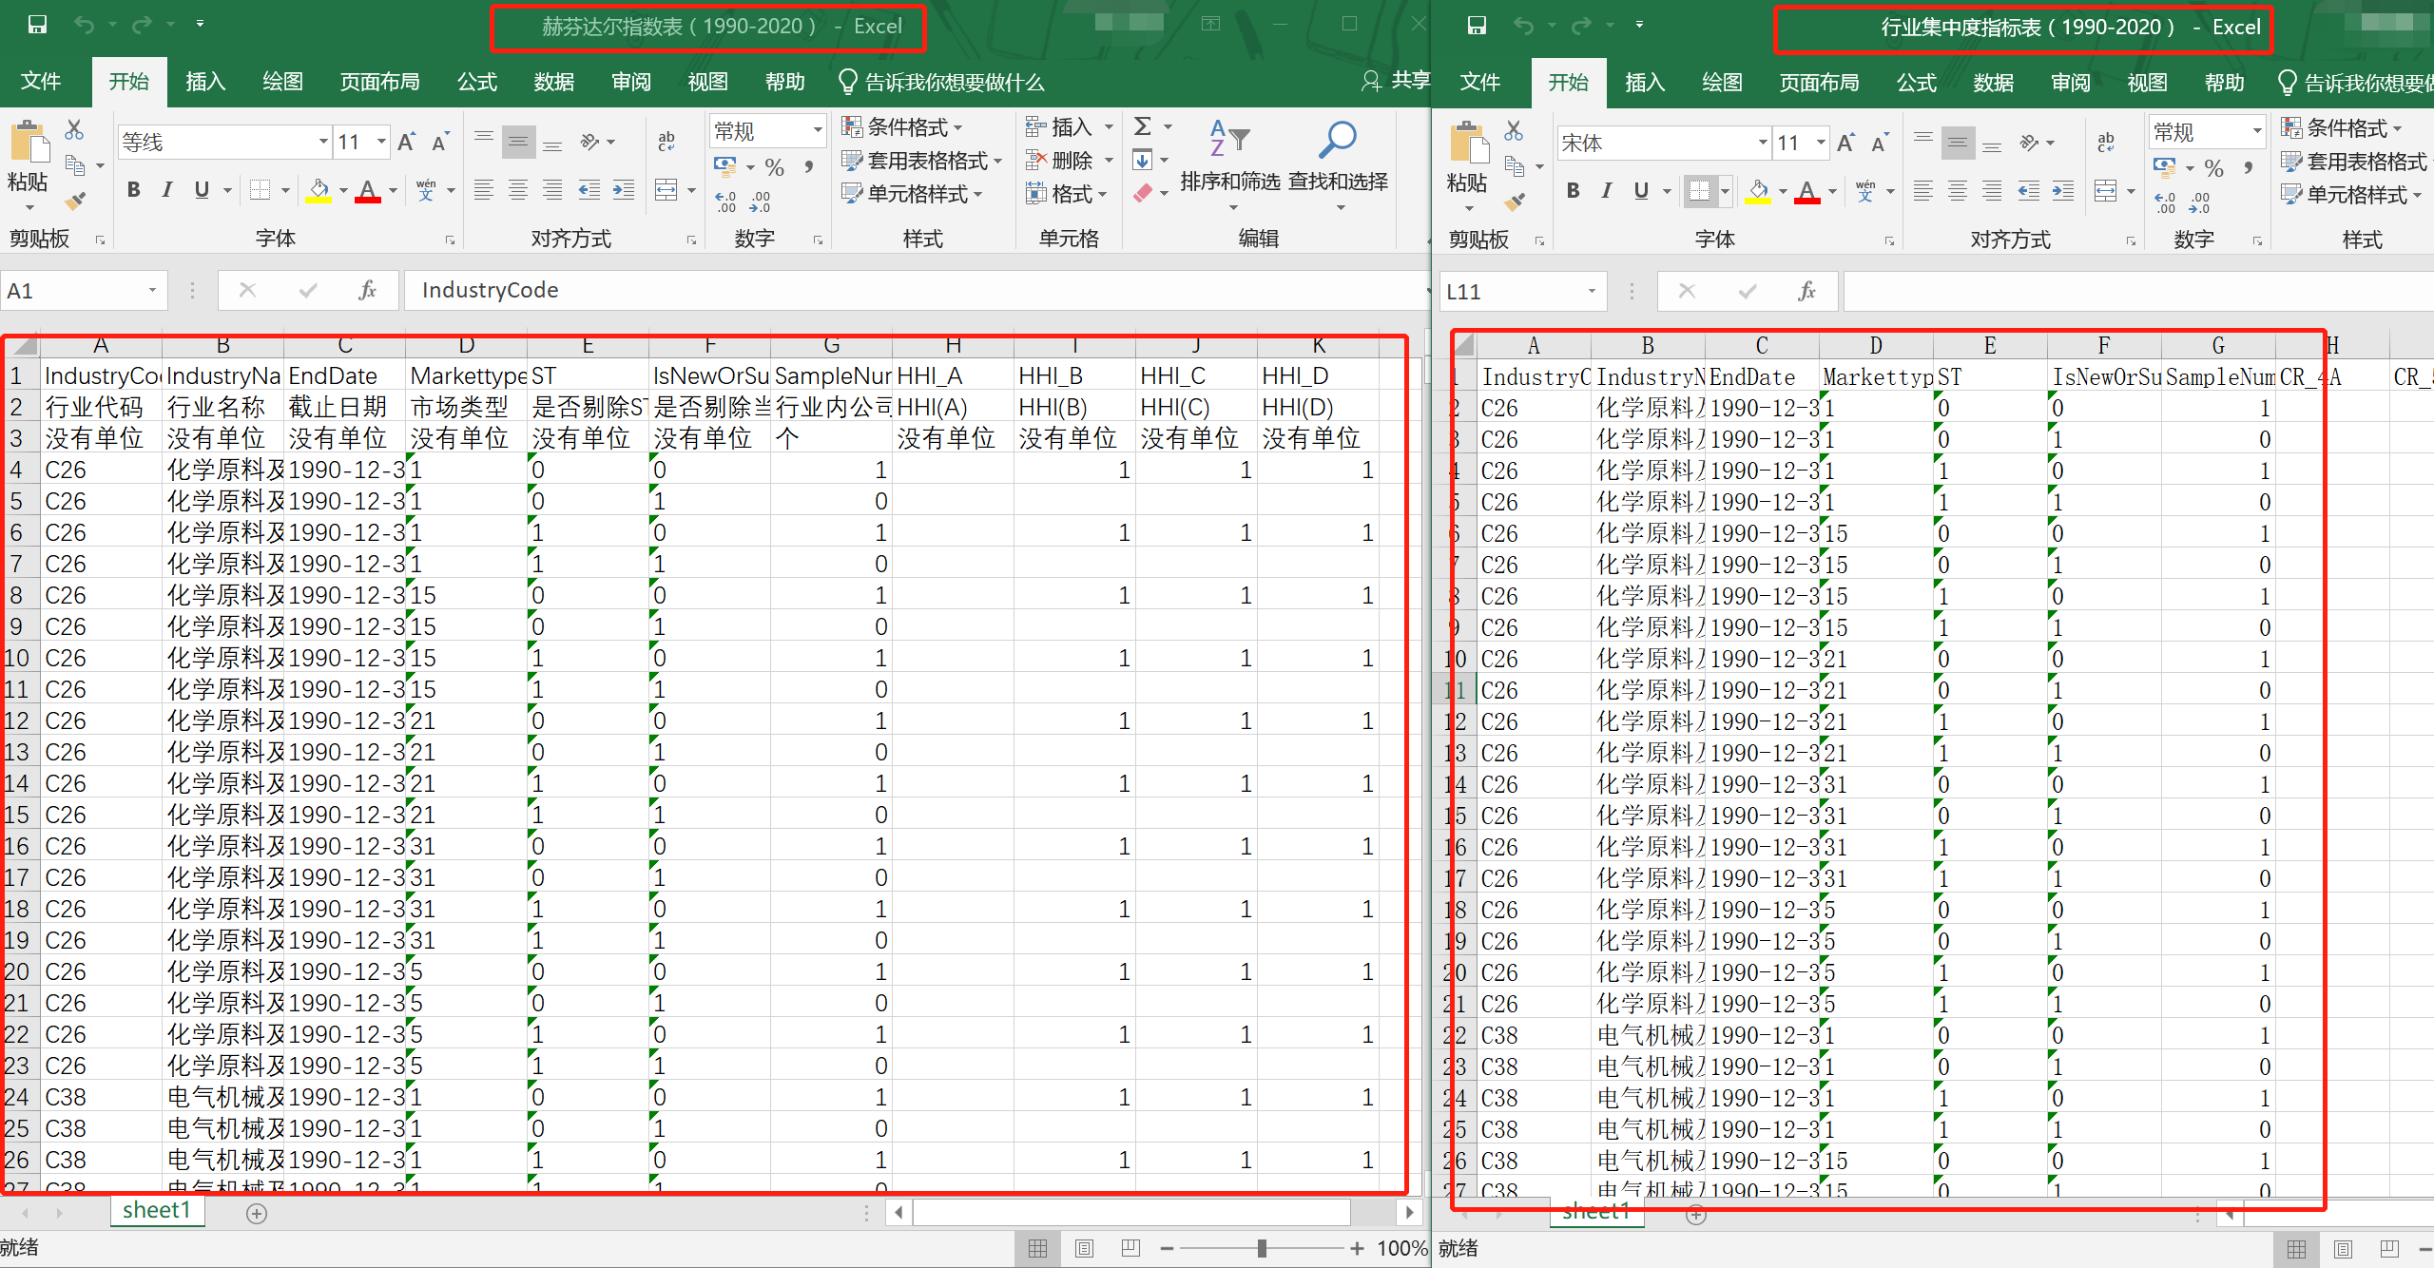Click AutoSum sigma icon in left window
Image resolution: width=2434 pixels, height=1268 pixels.
pos(1143,125)
